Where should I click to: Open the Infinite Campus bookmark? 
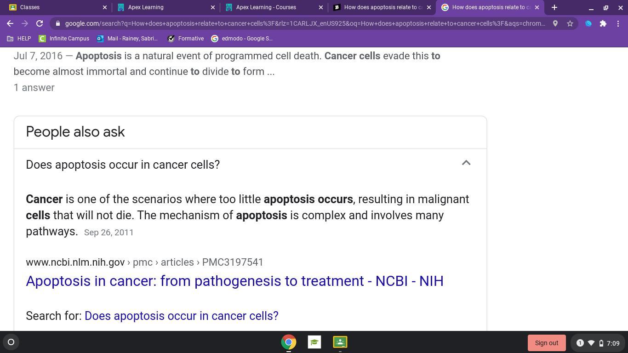[x=64, y=39]
